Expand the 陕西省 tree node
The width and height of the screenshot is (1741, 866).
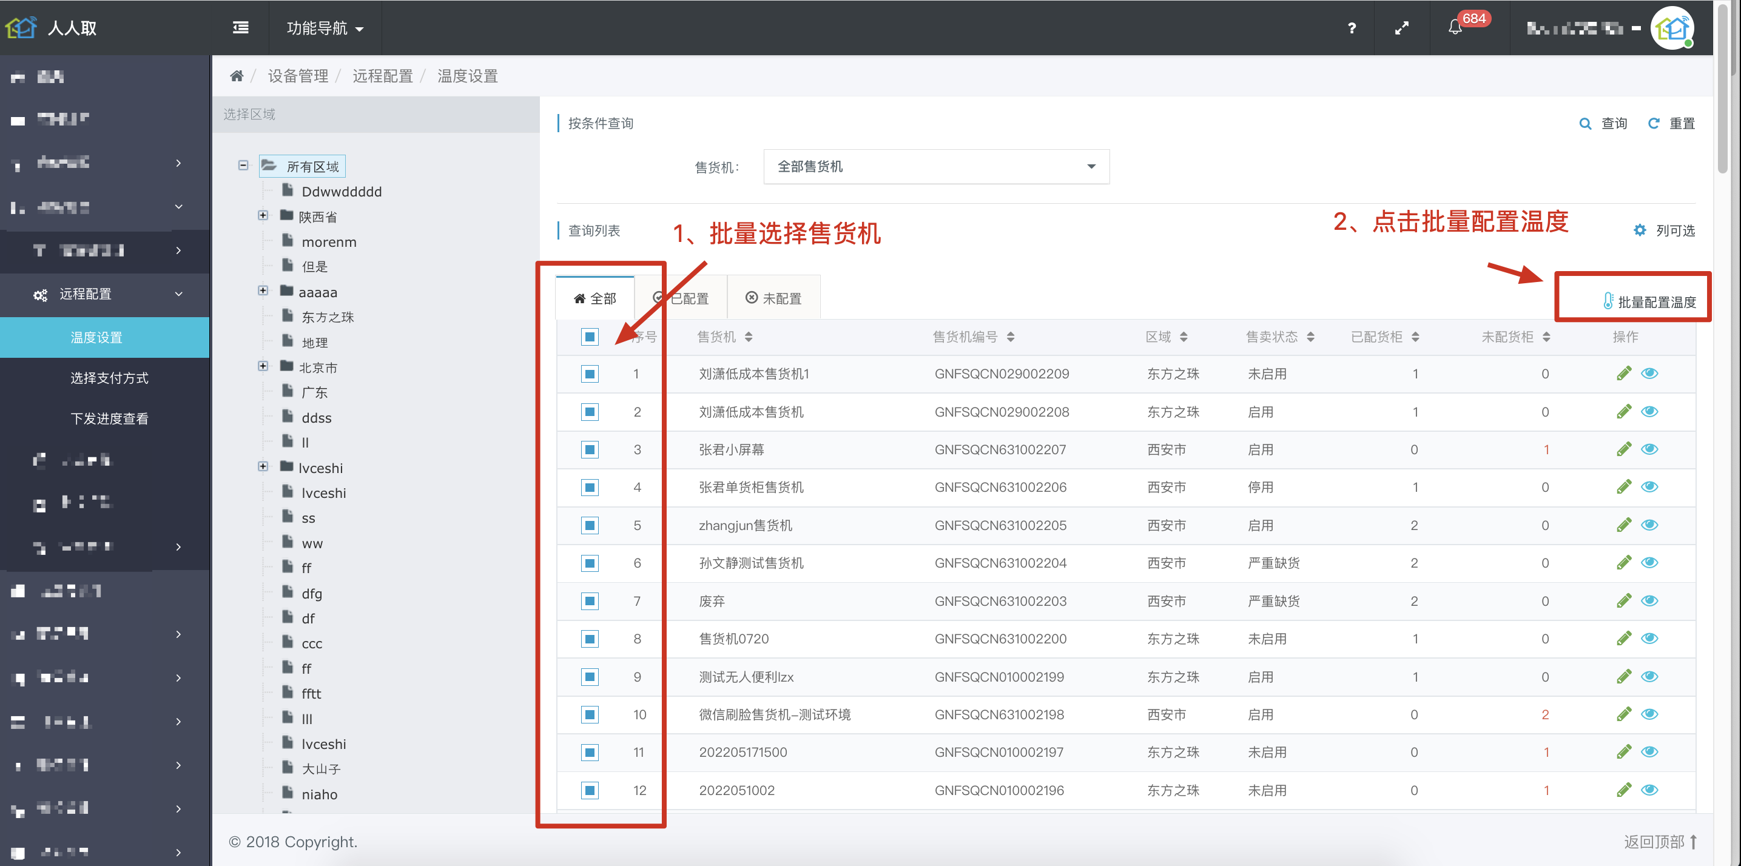pyautogui.click(x=263, y=215)
